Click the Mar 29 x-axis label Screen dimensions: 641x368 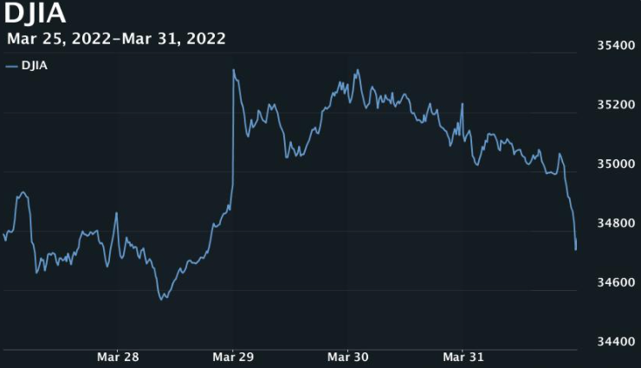pyautogui.click(x=233, y=358)
